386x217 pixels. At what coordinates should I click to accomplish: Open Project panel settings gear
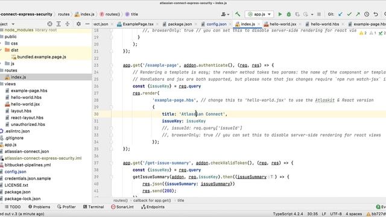(x=78, y=24)
